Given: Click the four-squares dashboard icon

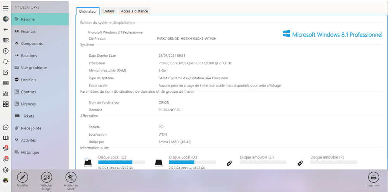Looking at the screenshot, I should pyautogui.click(x=5, y=104).
